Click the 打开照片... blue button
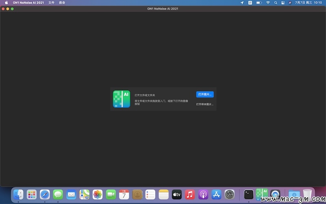326x204 pixels. pyautogui.click(x=205, y=94)
